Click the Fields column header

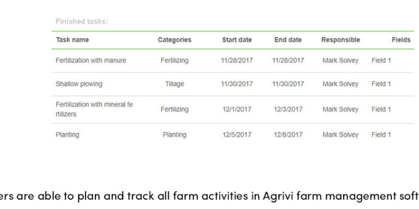point(401,40)
